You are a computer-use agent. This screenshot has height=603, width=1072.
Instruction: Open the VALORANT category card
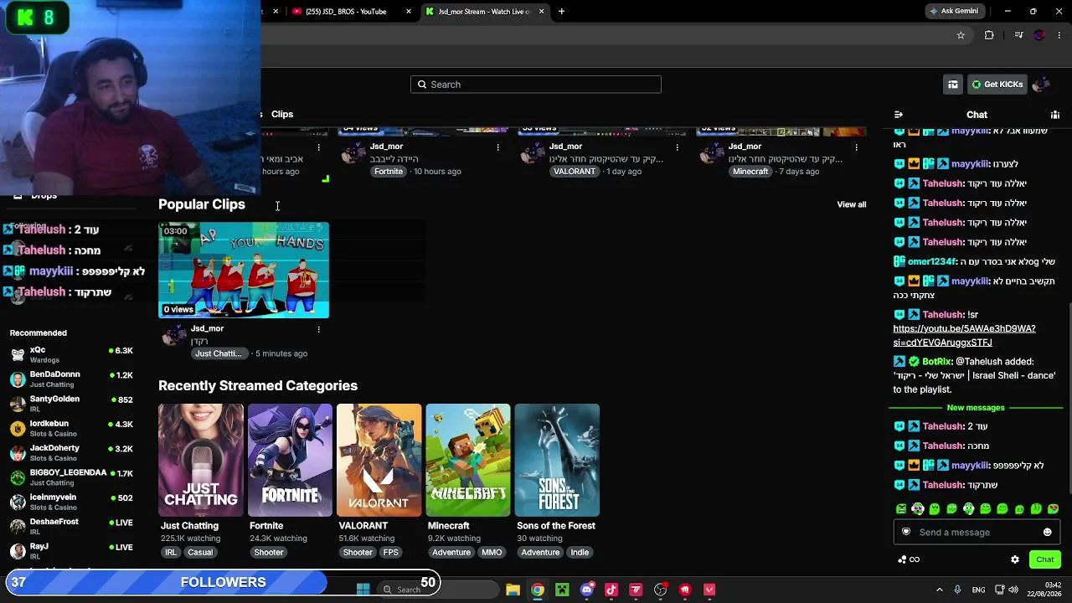[x=379, y=461]
